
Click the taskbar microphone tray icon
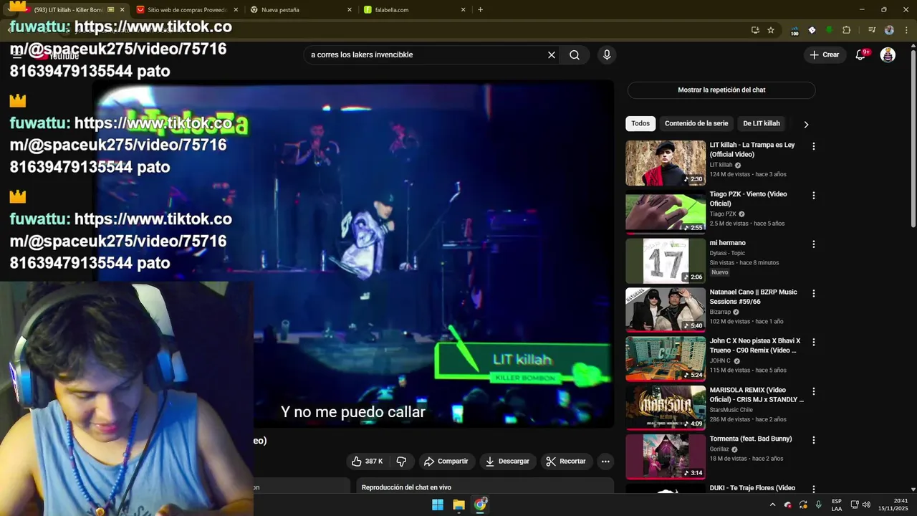[819, 505]
